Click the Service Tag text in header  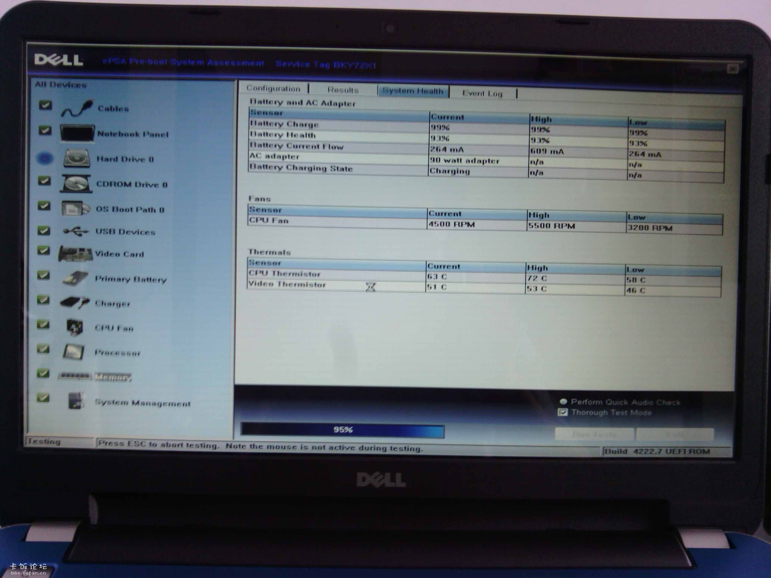click(326, 64)
